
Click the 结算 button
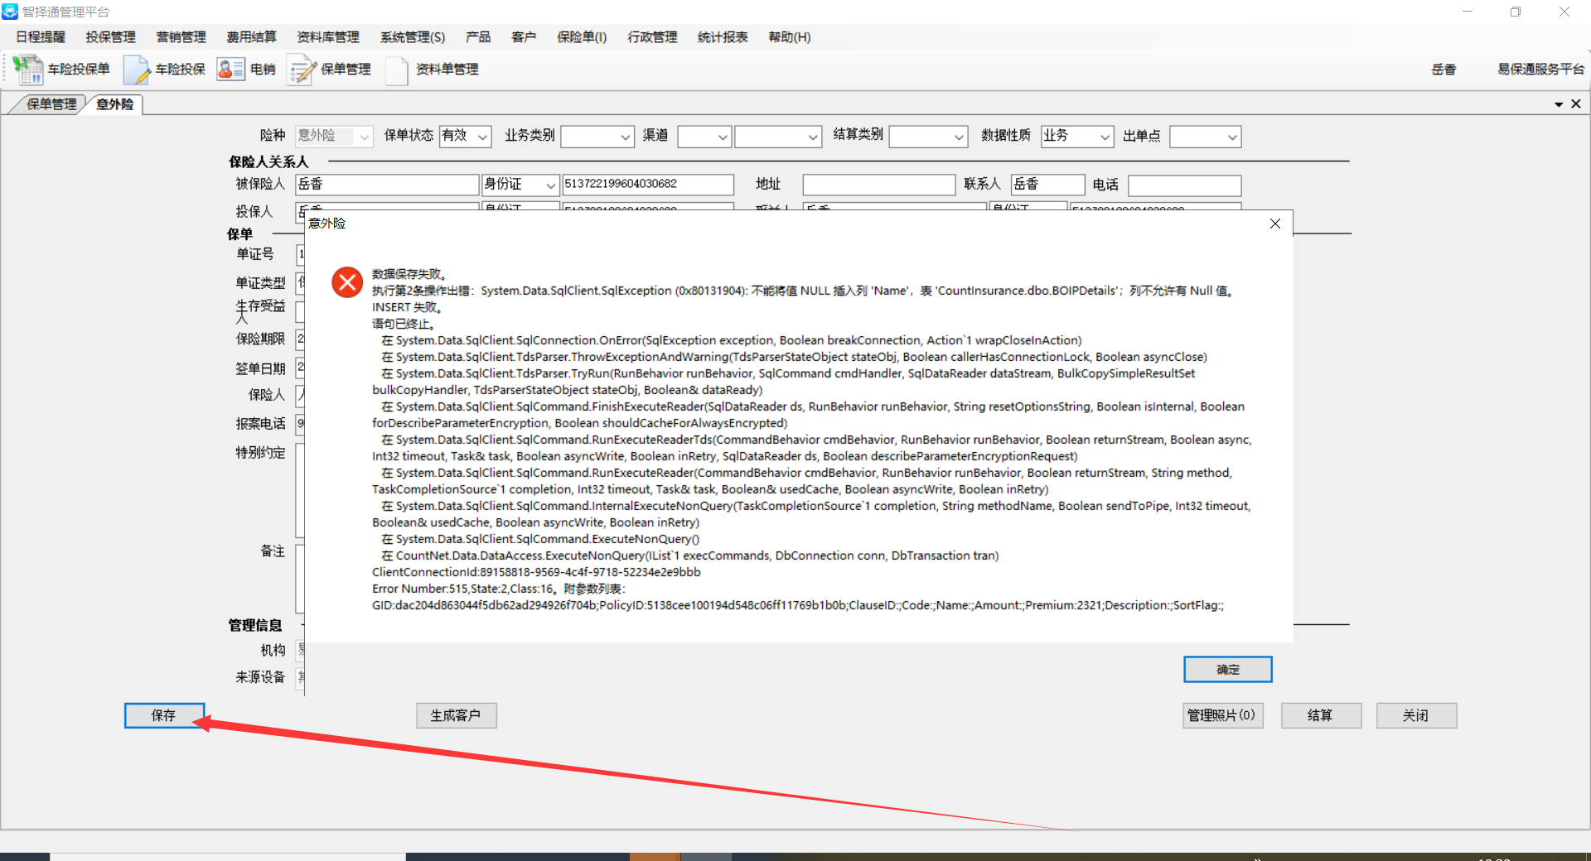[1321, 715]
